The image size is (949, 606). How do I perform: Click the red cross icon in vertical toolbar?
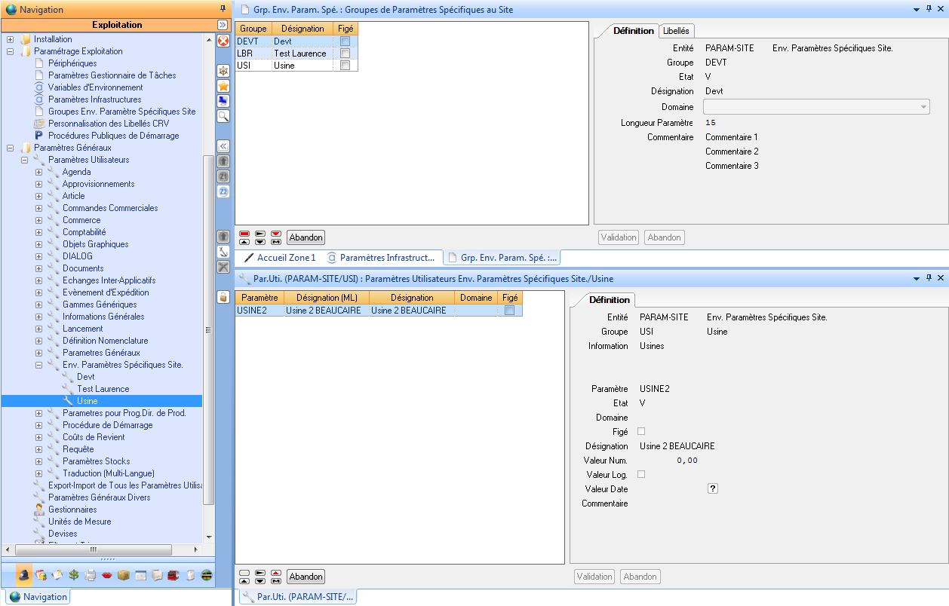coord(223,41)
